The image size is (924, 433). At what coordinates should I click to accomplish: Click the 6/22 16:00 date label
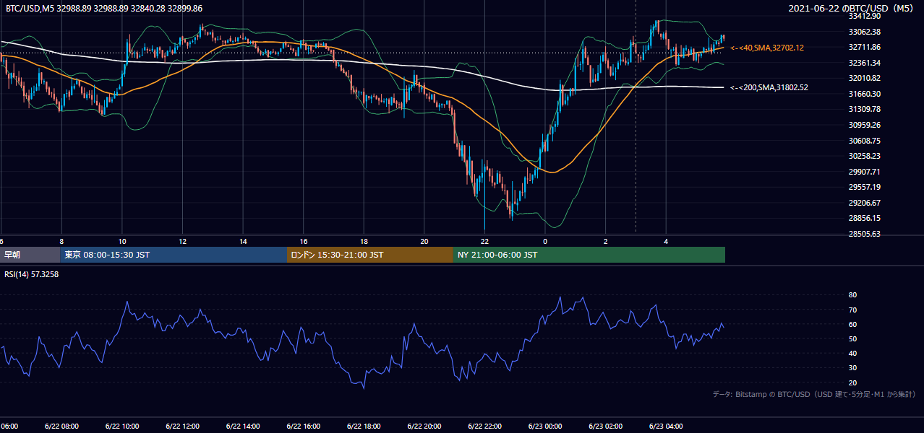click(x=304, y=427)
